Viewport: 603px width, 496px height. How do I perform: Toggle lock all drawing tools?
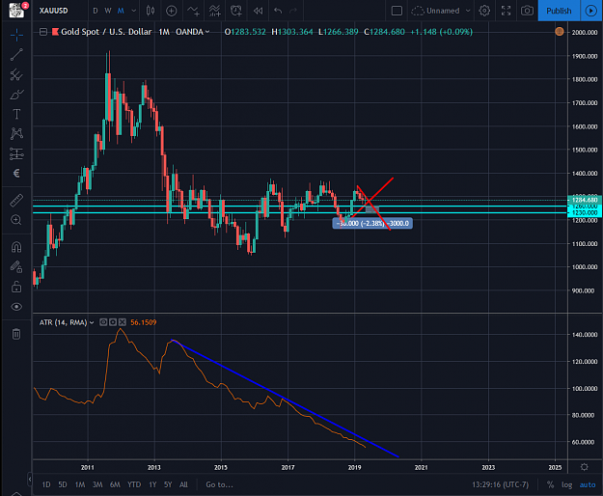pos(16,287)
